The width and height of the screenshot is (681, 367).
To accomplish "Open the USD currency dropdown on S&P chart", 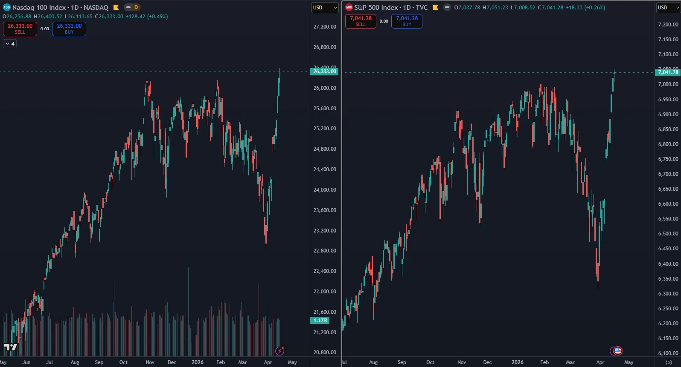I will click(x=667, y=7).
